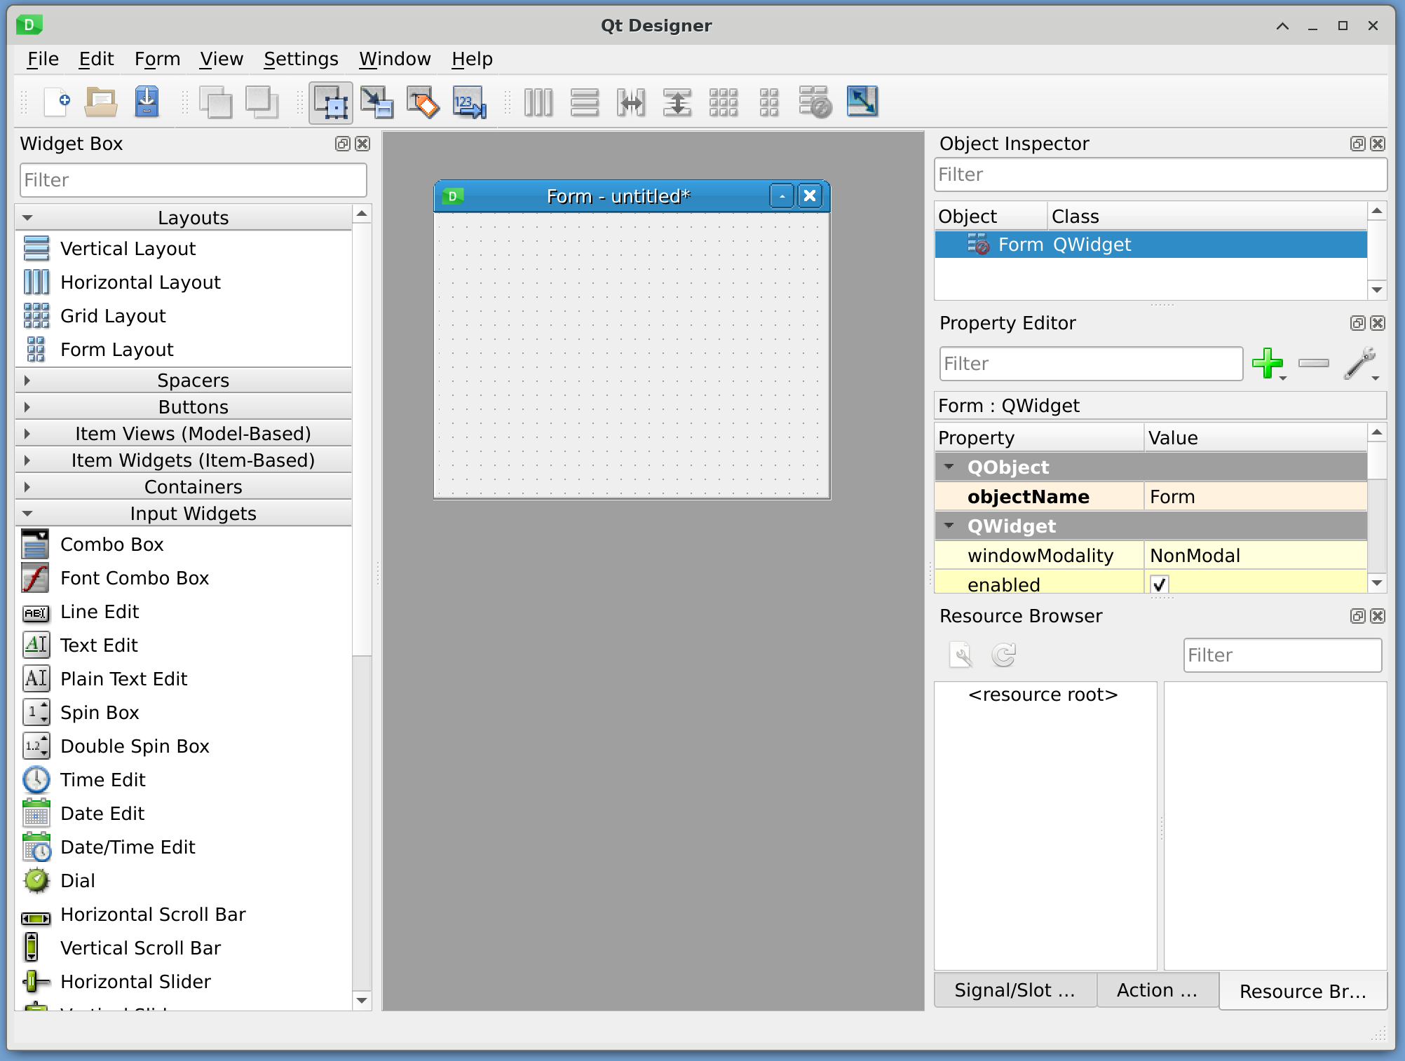Float the Widget Box dock panel

tap(342, 144)
